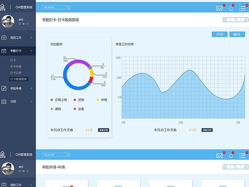Click the 月出勤率 card heading
Image resolution: width=249 pixels, height=187 pixels.
(x=57, y=44)
